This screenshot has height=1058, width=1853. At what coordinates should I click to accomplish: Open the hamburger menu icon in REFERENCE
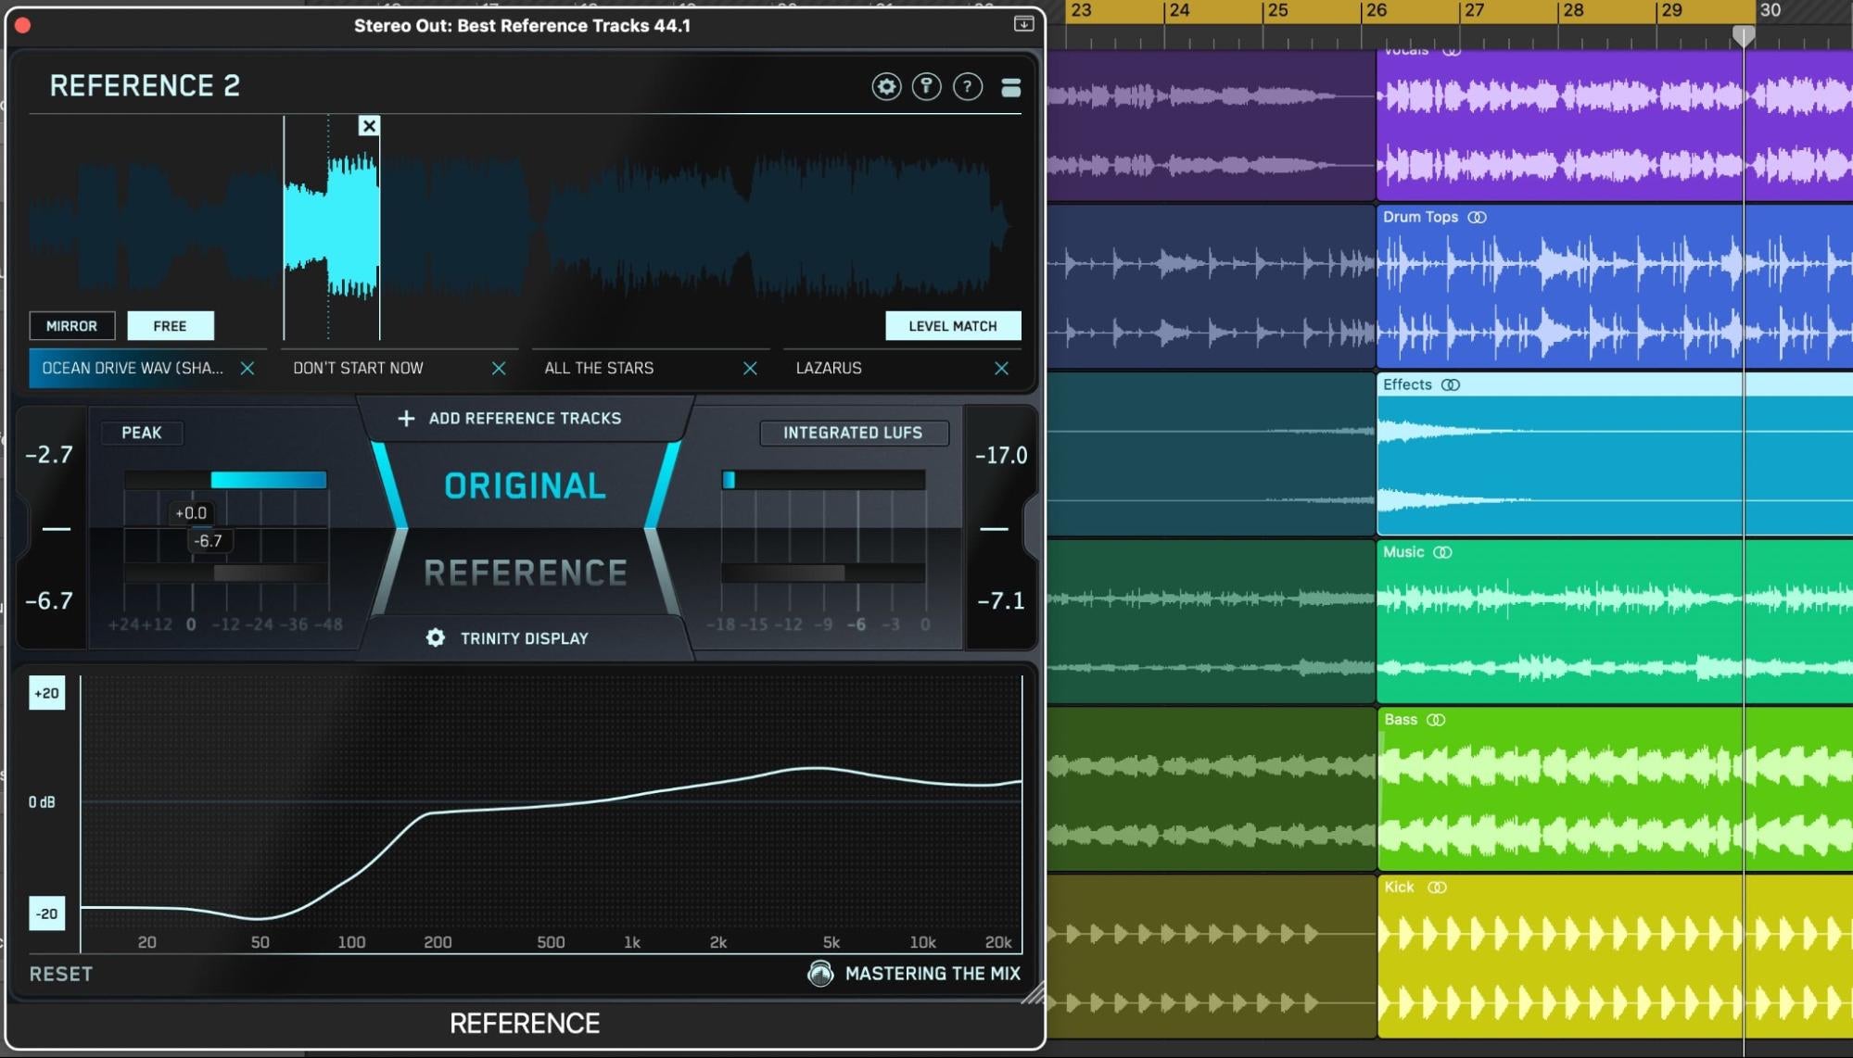(x=1010, y=87)
